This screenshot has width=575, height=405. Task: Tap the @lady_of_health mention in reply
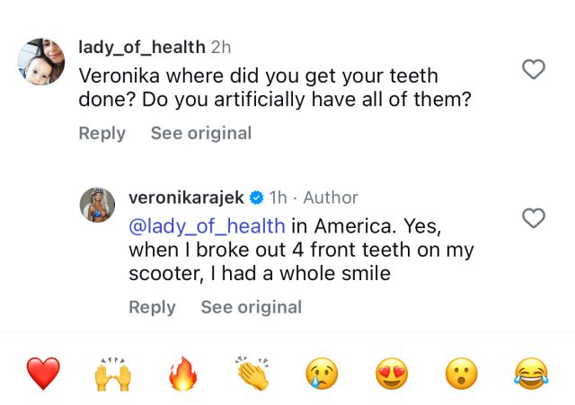(208, 225)
